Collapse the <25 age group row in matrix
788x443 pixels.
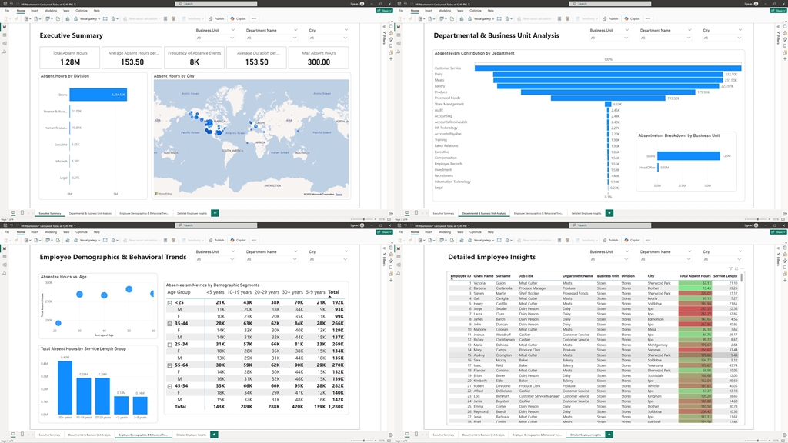170,303
